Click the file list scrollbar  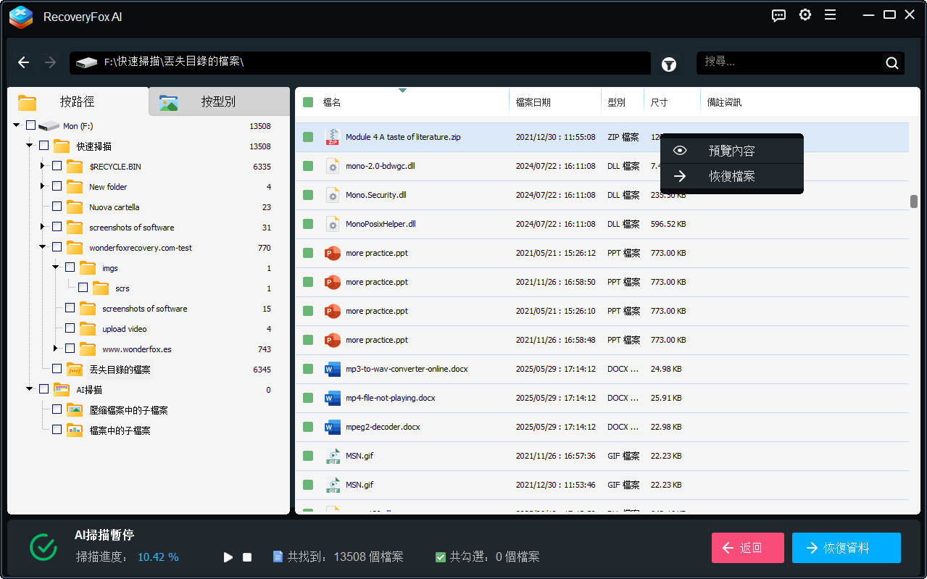[913, 201]
